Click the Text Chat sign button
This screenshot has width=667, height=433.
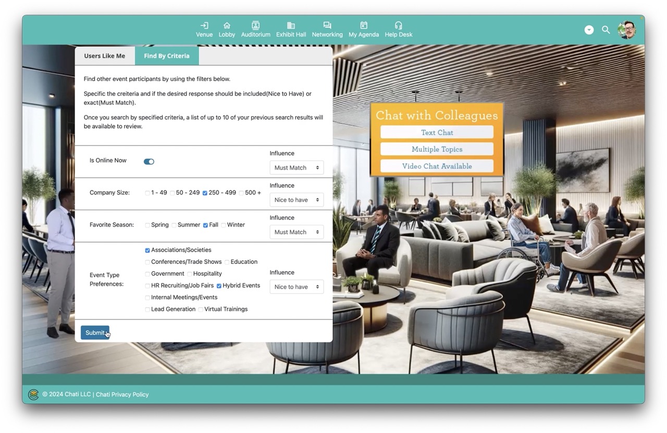pos(437,132)
